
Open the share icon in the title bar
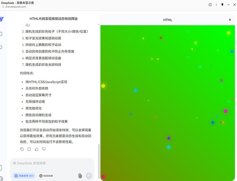coord(210,5)
